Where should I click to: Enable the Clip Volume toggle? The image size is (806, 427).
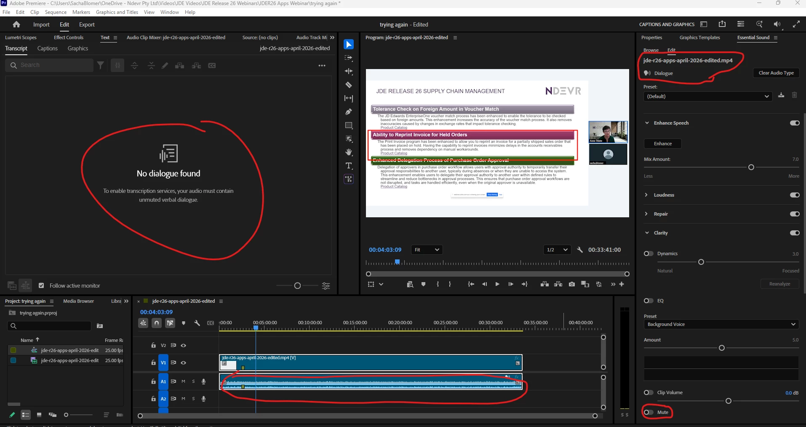coord(649,392)
